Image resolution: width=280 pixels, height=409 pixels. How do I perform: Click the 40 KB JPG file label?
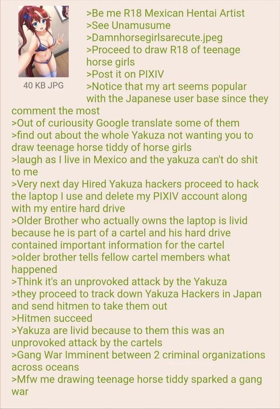pyautogui.click(x=43, y=85)
